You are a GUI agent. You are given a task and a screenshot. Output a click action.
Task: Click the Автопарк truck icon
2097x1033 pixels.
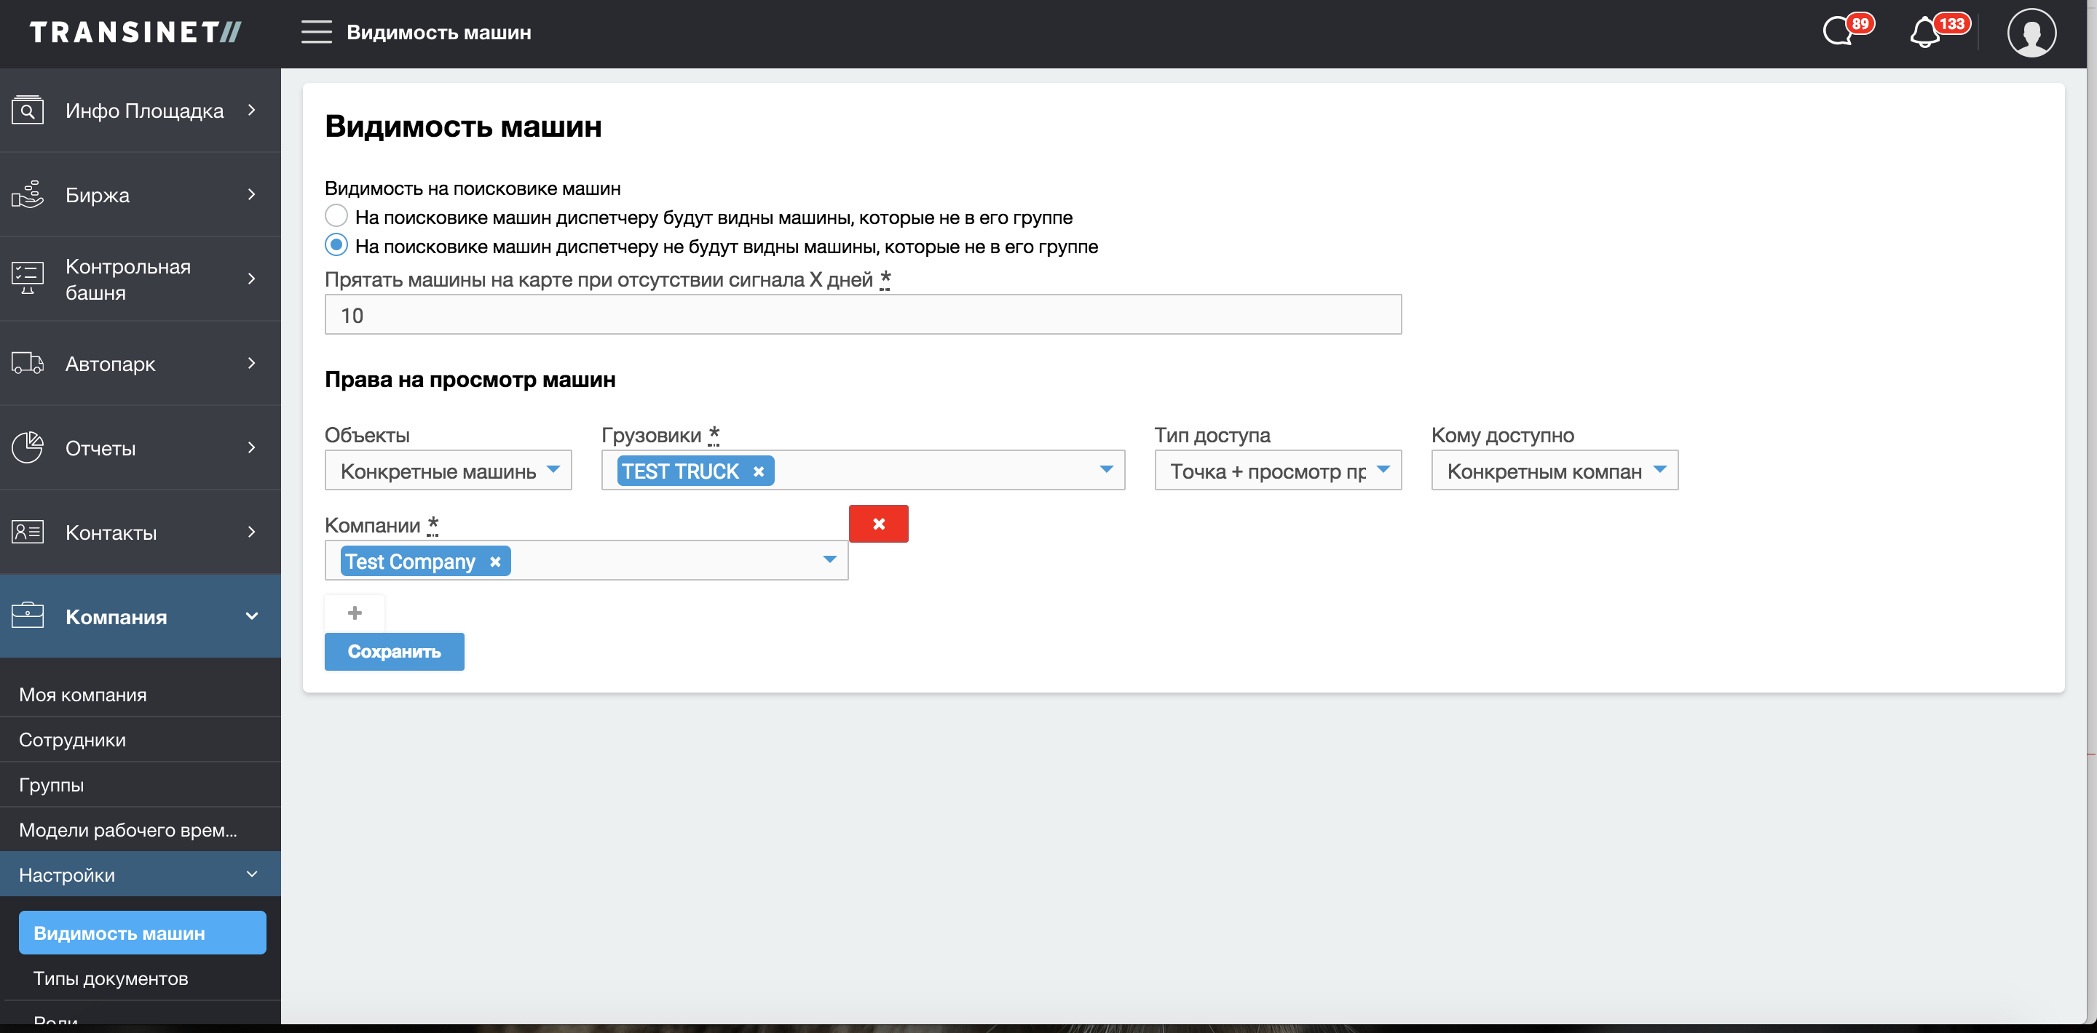[28, 364]
